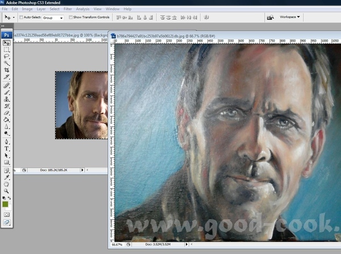The width and height of the screenshot is (341, 254).
Task: Click the b786e794 painting window title bar
Action: [x=224, y=36]
